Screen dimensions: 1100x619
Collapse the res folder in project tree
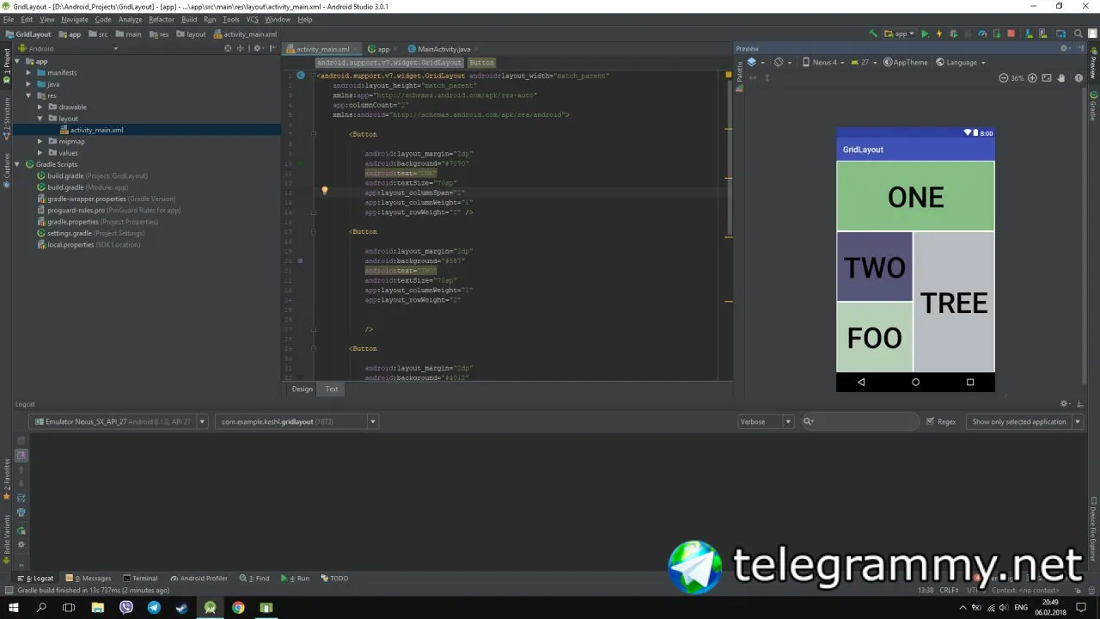tap(28, 95)
